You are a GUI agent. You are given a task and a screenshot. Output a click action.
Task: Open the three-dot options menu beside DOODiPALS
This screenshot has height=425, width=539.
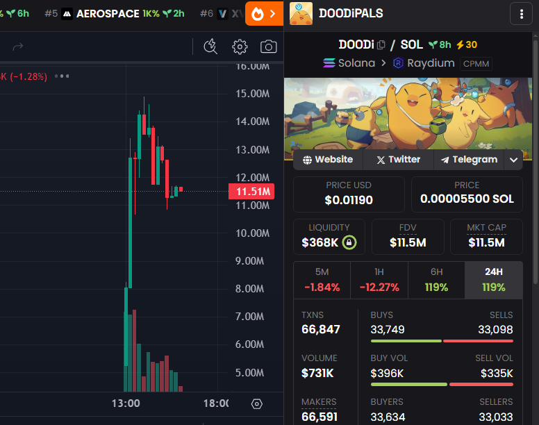(522, 14)
